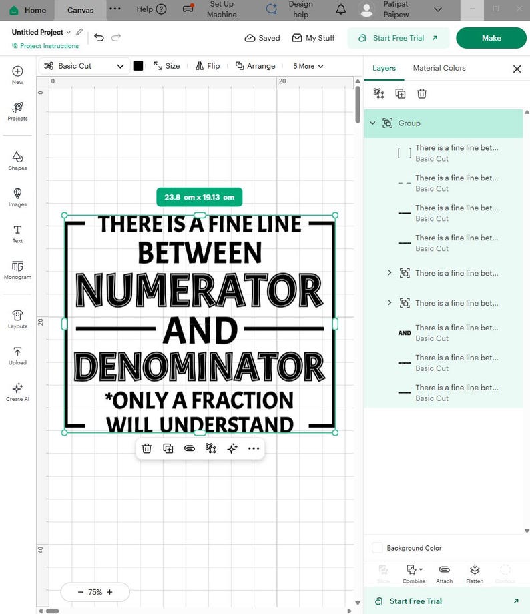Switch to the Home tab
530x614 pixels.
click(x=27, y=10)
